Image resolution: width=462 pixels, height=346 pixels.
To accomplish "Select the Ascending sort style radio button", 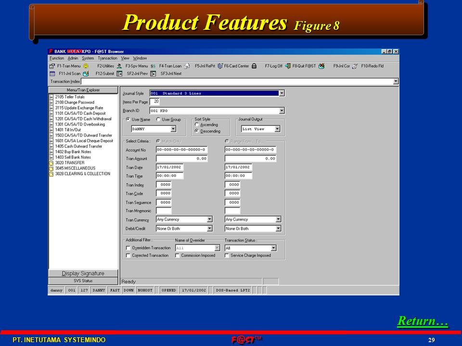I will point(197,125).
